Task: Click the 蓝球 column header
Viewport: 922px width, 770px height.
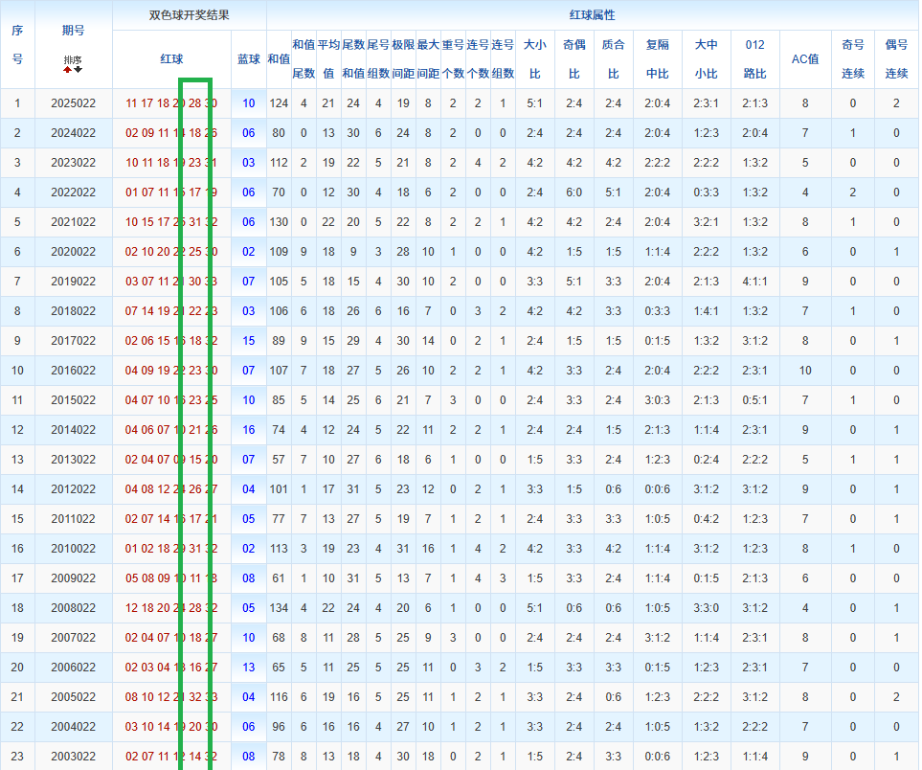Action: [249, 58]
